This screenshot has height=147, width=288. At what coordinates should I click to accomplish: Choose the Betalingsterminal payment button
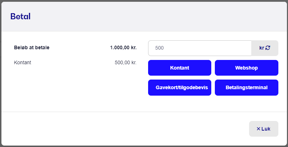(247, 87)
